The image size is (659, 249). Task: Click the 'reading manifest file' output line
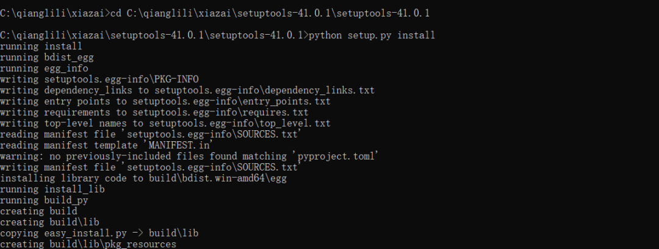tap(151, 134)
